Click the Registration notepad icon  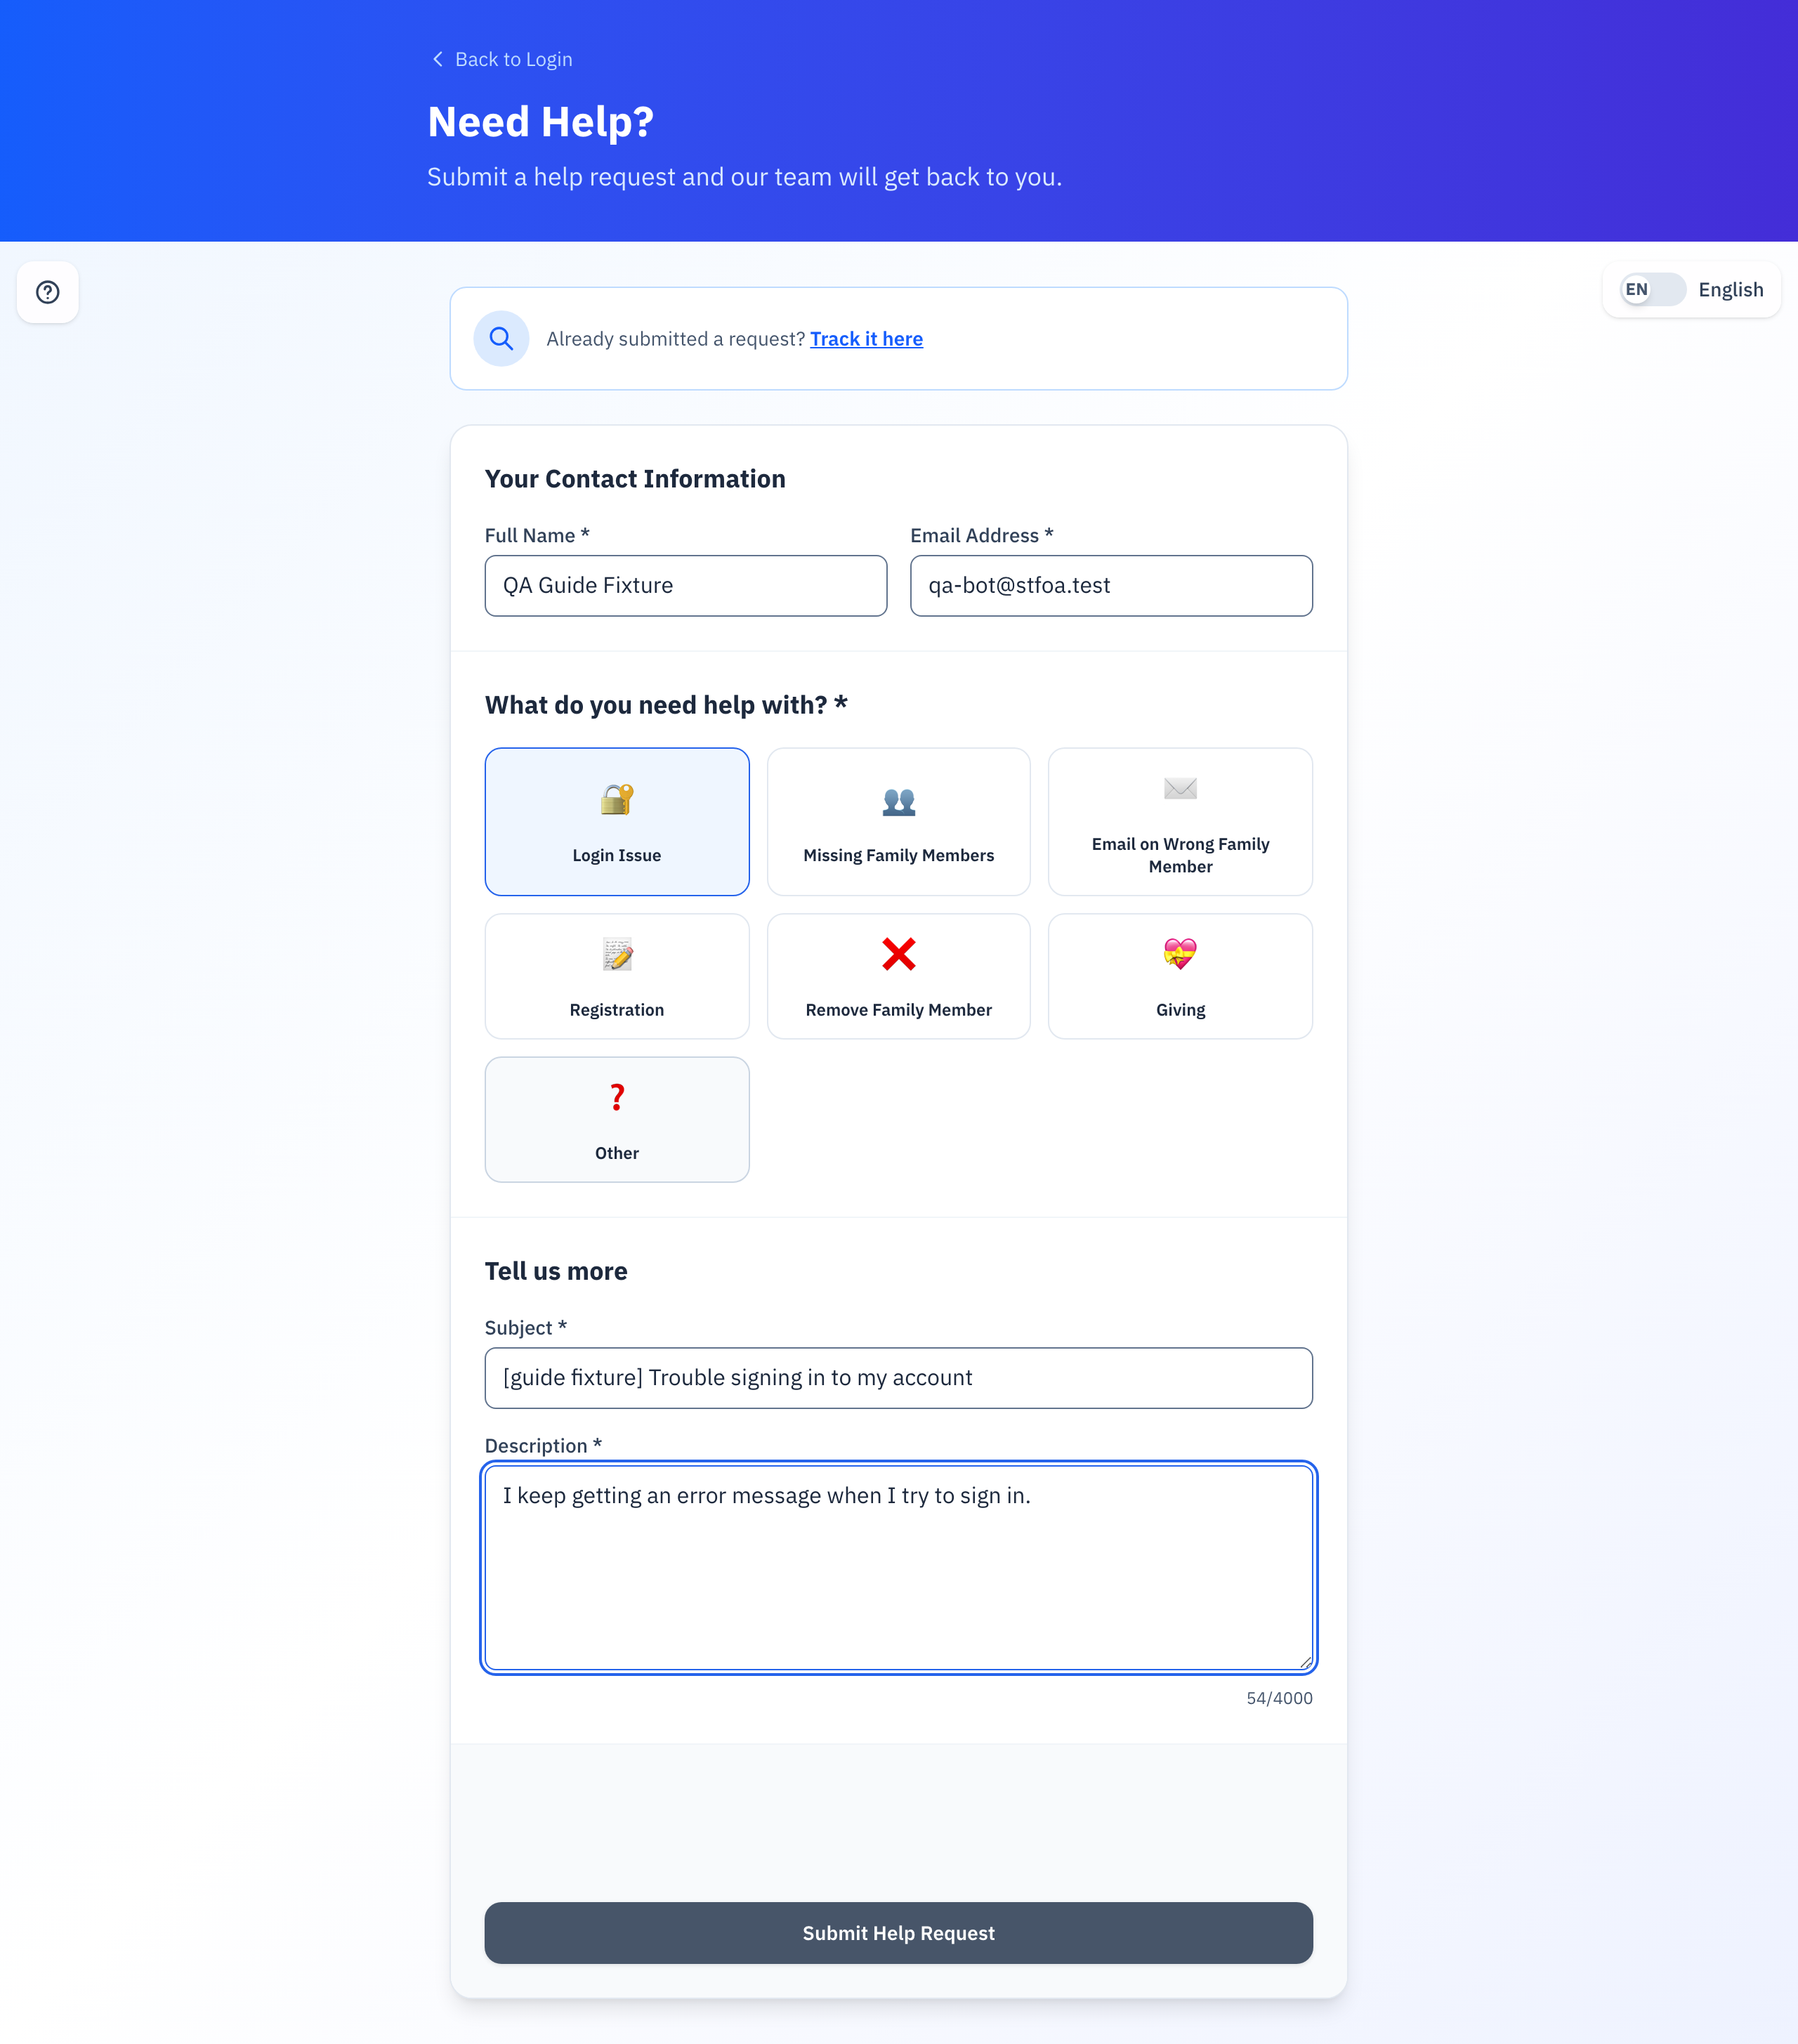coord(617,954)
